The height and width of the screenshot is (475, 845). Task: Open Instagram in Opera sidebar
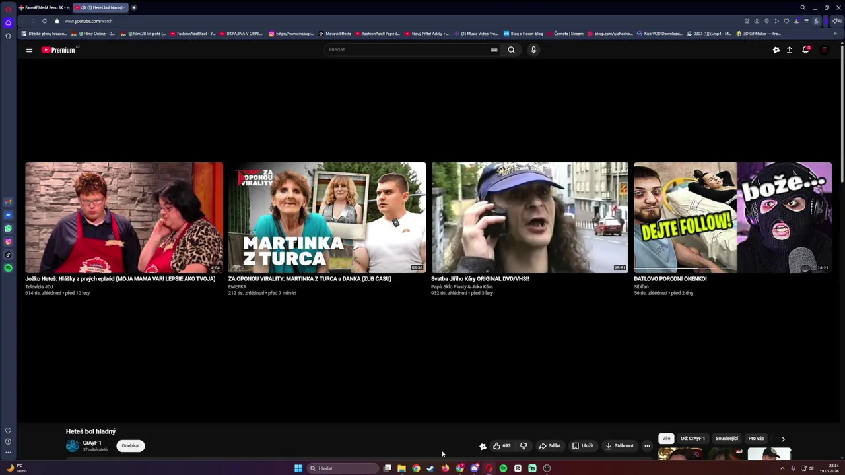coord(8,241)
